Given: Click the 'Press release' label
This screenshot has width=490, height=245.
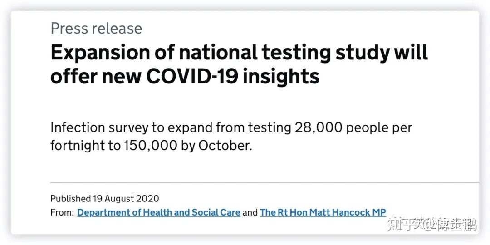Looking at the screenshot, I should [x=96, y=29].
